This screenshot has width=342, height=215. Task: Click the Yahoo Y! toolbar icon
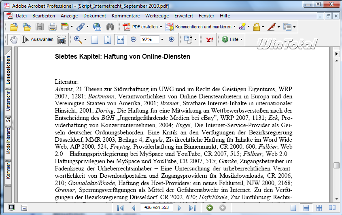coord(209,40)
